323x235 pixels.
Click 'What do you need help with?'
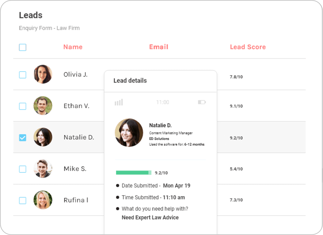pyautogui.click(x=155, y=209)
